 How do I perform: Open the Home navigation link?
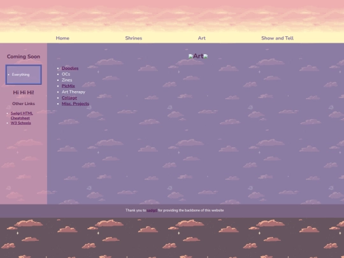[x=62, y=38]
